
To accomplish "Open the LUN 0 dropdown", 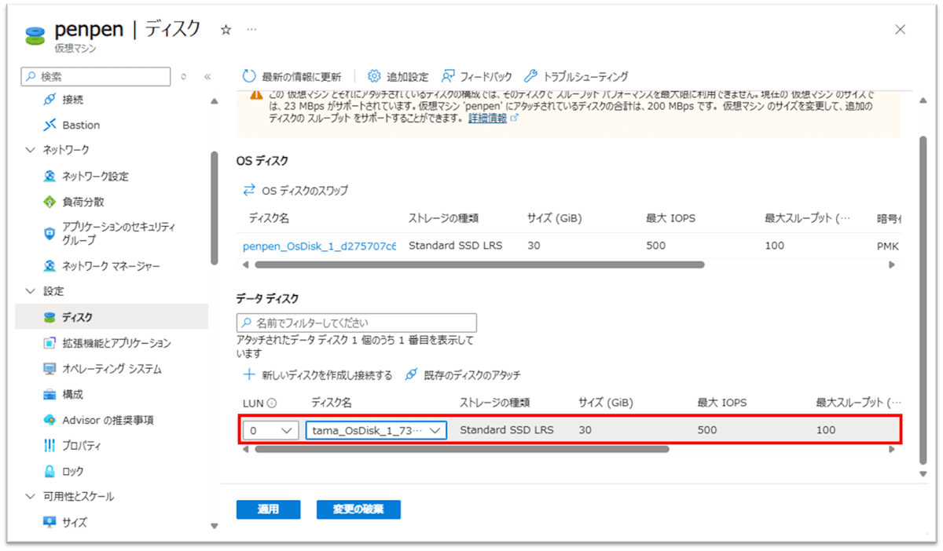I will tap(270, 430).
